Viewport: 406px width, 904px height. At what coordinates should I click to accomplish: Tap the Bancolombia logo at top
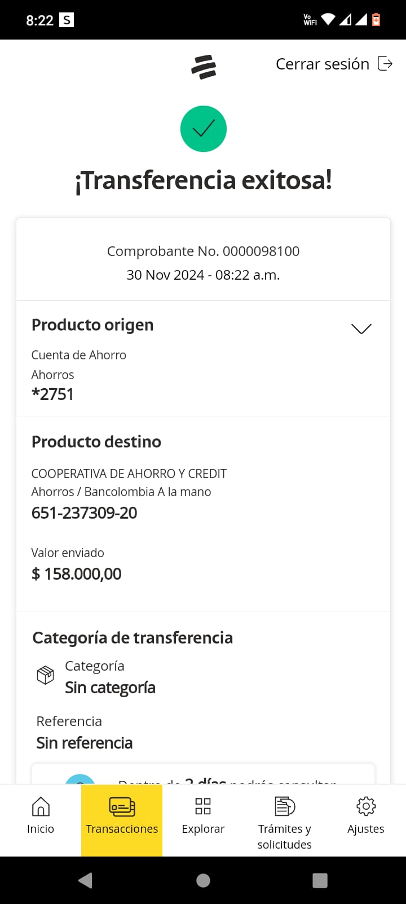204,67
